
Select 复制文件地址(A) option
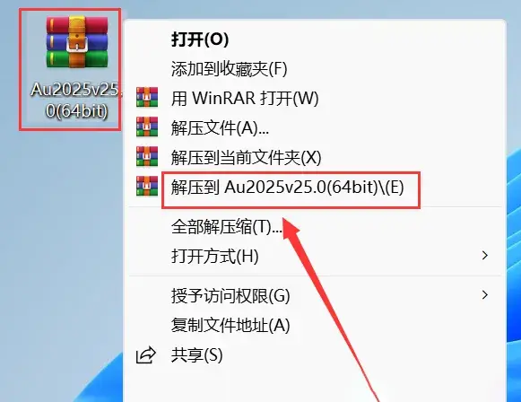click(x=315, y=325)
